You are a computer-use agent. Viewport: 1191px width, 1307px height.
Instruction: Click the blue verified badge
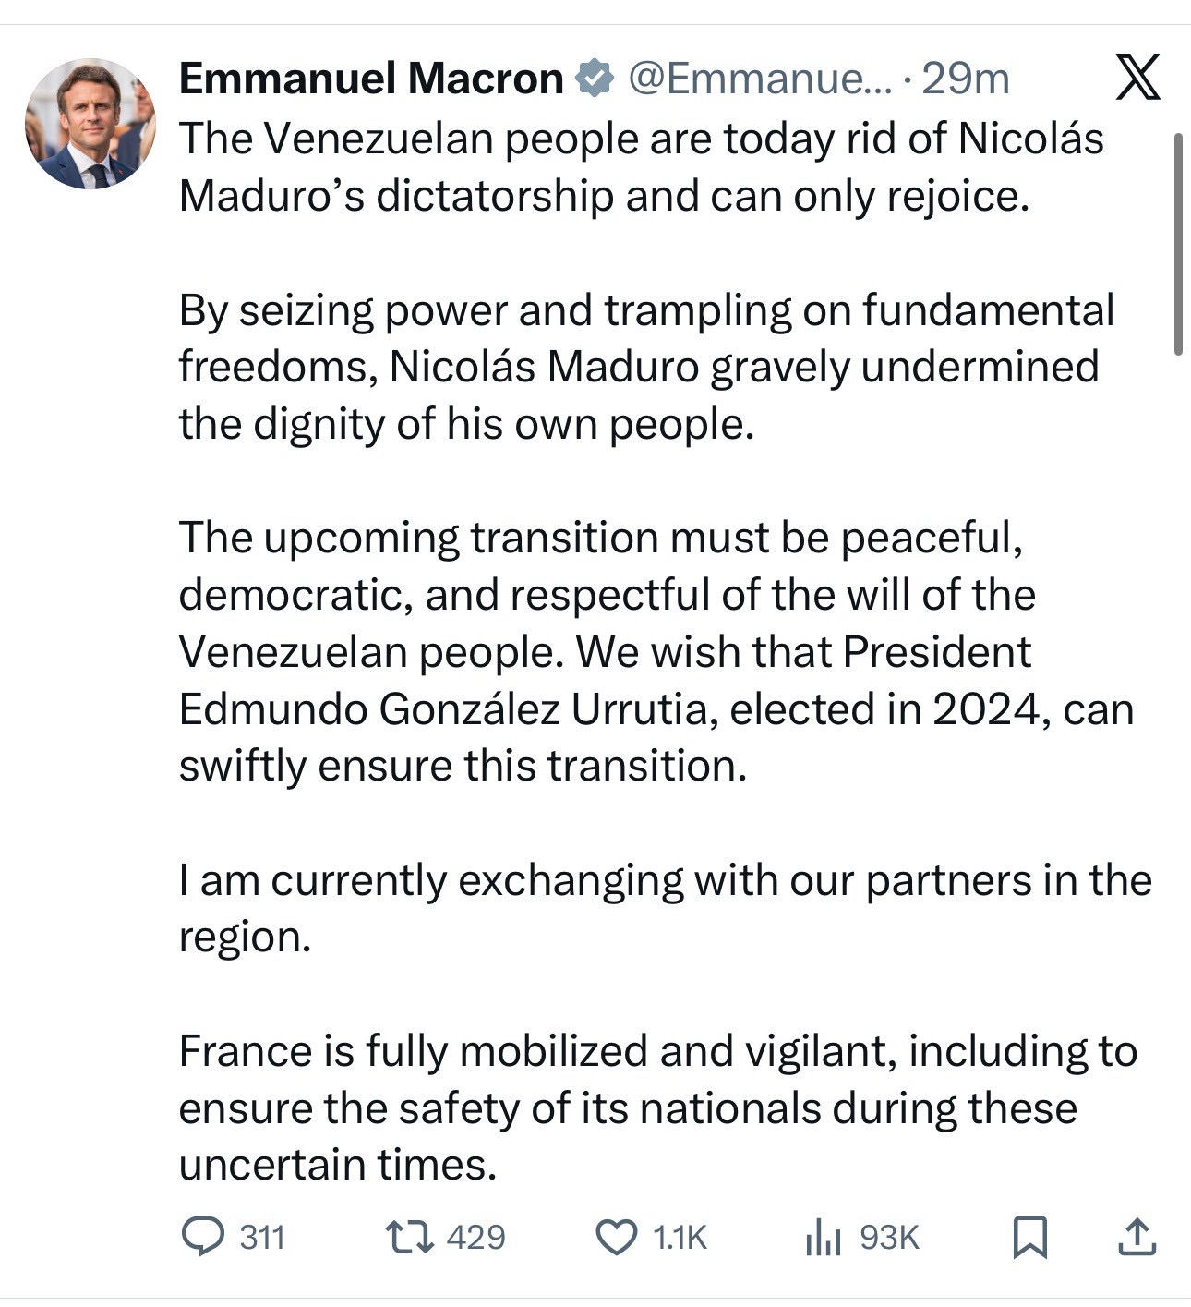[x=595, y=79]
